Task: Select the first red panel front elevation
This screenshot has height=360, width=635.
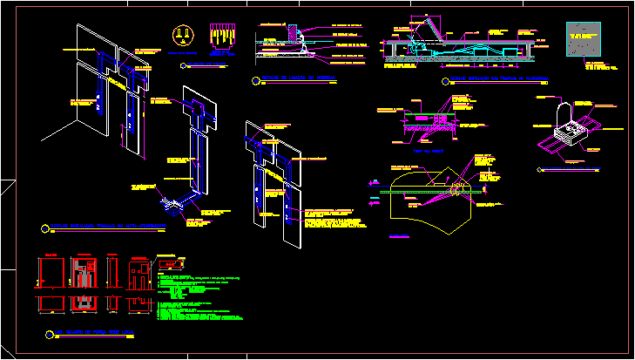Action: [x=51, y=284]
